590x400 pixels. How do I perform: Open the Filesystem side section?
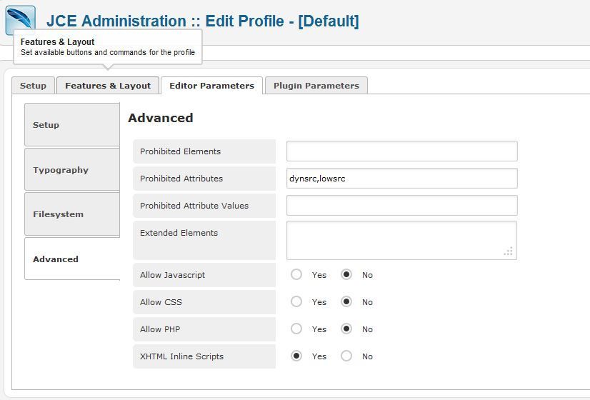(72, 214)
